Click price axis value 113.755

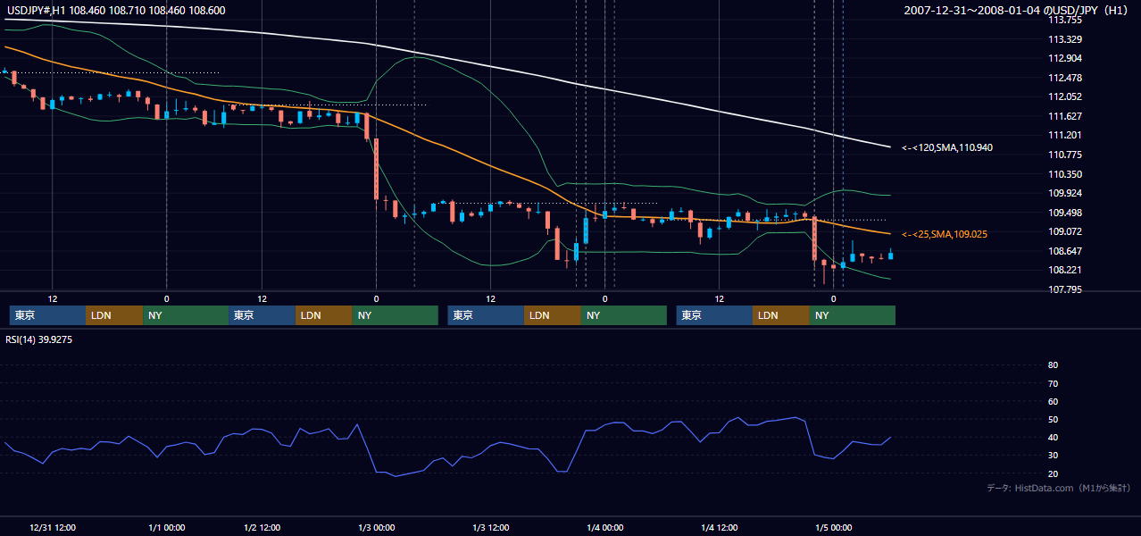pos(1064,20)
